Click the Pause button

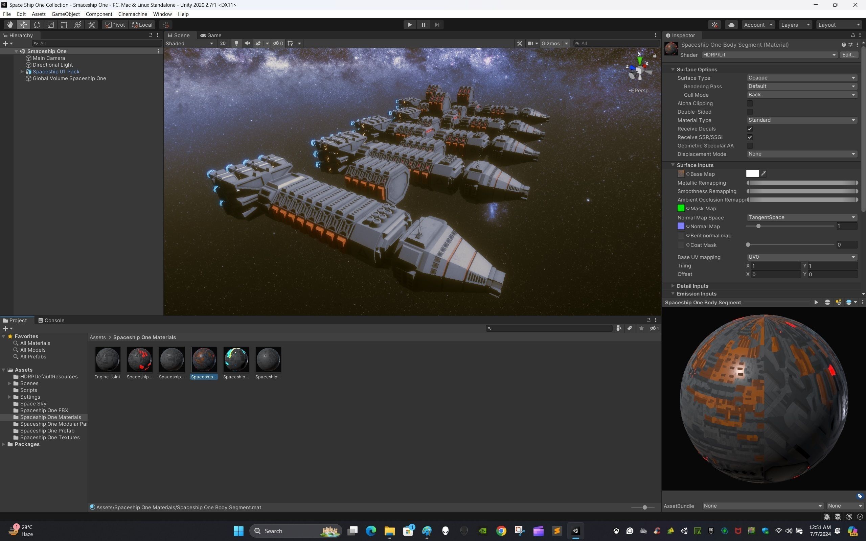point(423,25)
